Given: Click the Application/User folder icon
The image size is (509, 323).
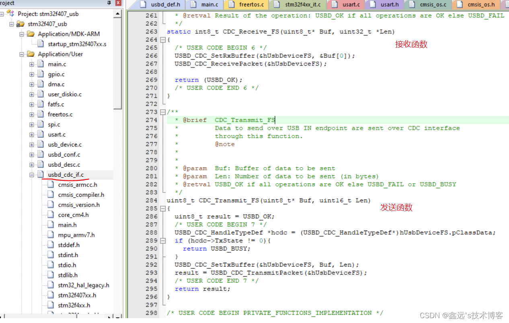Looking at the screenshot, I should 30,54.
